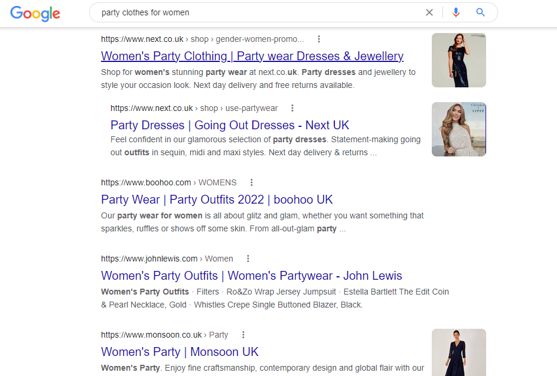This screenshot has width=557, height=376.
Task: Open options menu for johnlewis.com result
Action: (x=247, y=259)
